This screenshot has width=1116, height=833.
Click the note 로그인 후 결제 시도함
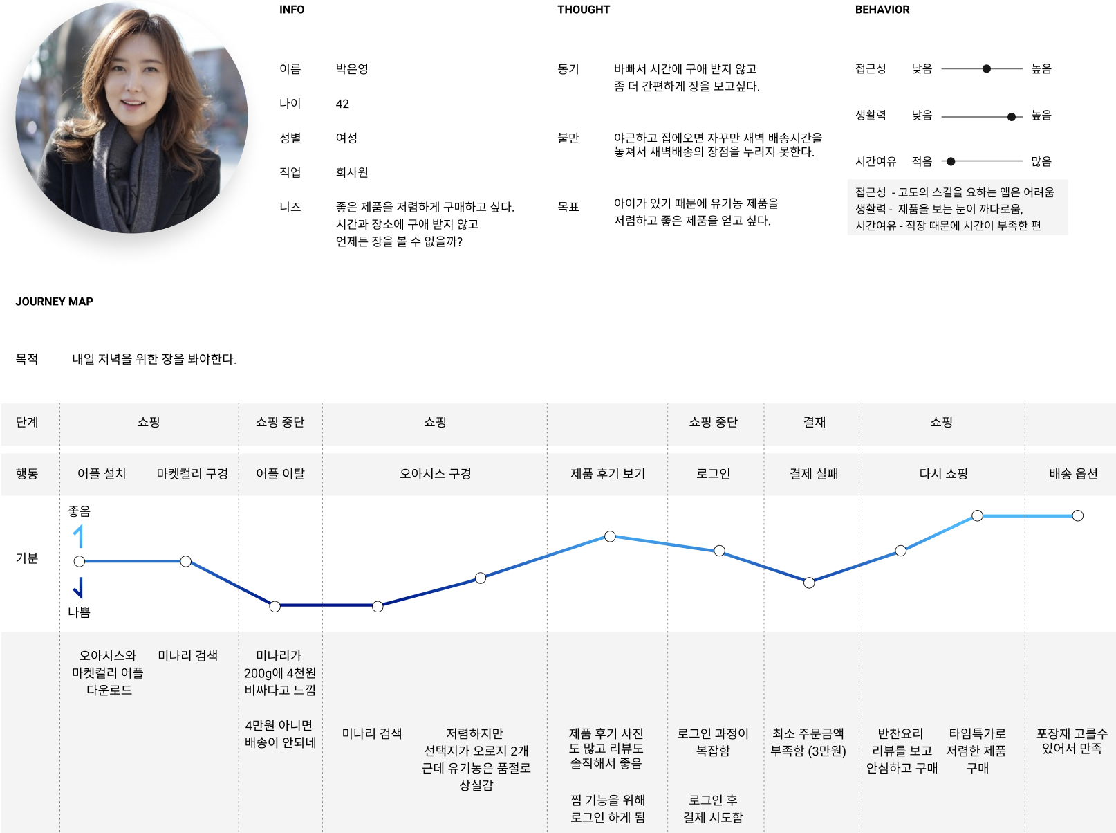(713, 809)
